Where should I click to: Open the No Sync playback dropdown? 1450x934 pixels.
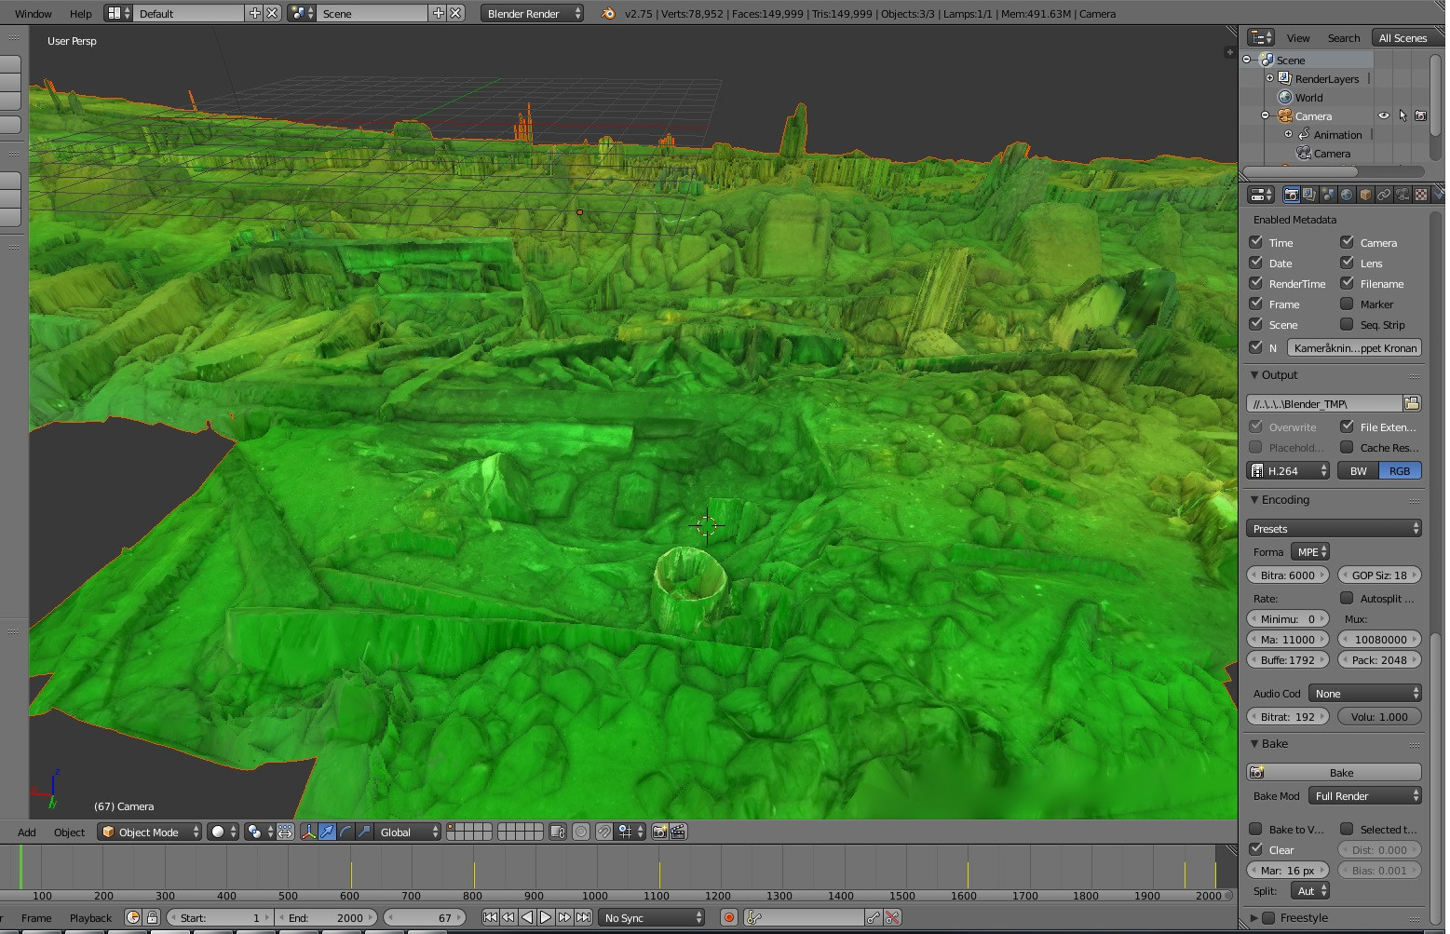coord(652,917)
